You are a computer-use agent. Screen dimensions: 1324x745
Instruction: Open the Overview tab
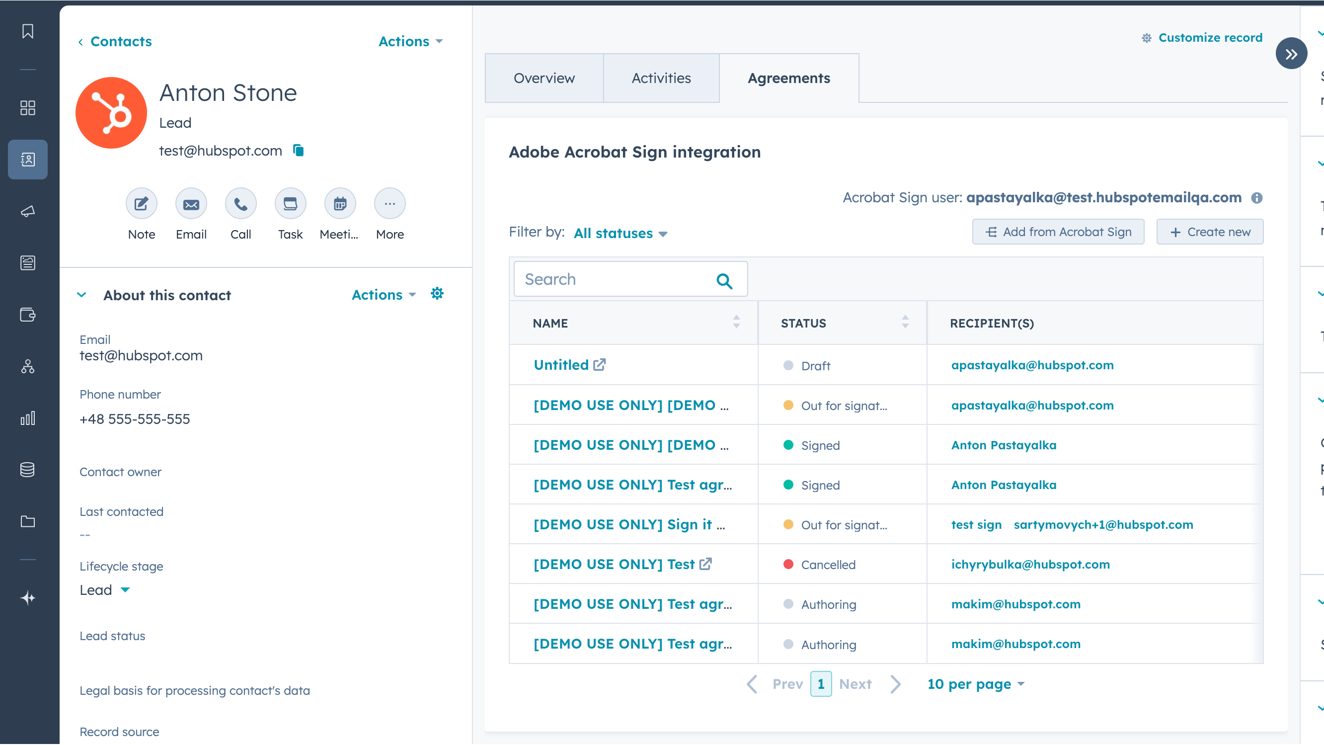544,78
